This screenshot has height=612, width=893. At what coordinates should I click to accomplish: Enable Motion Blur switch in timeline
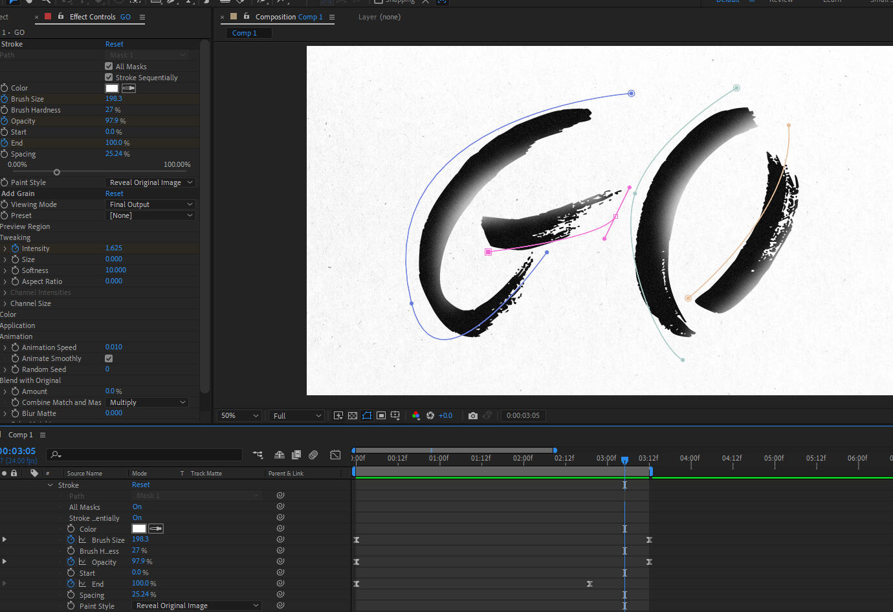point(313,455)
